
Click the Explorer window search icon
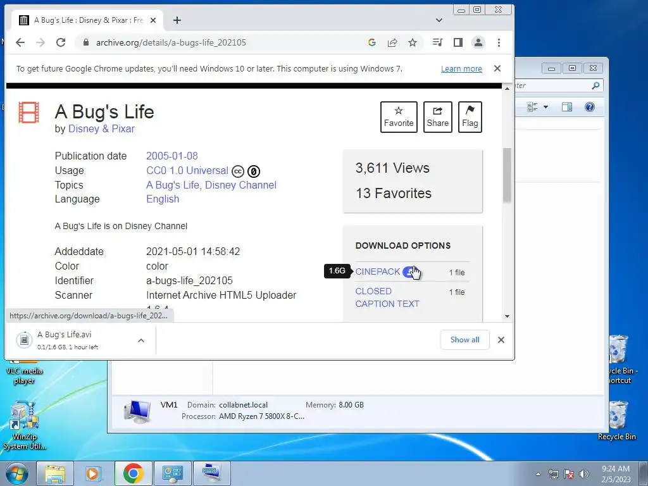coord(595,85)
